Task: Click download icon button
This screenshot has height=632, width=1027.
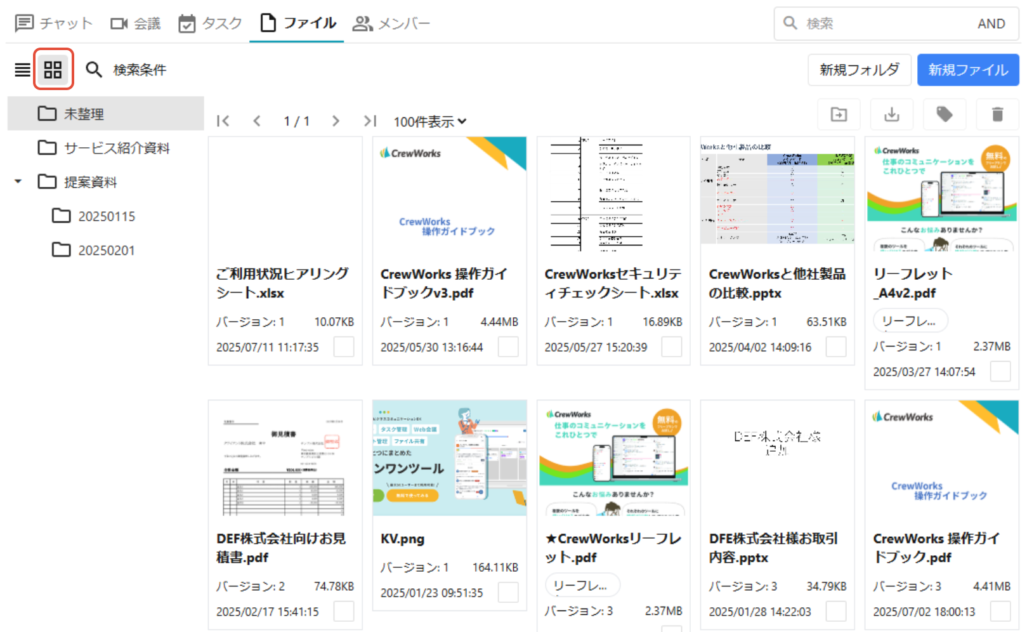Action: [x=892, y=114]
